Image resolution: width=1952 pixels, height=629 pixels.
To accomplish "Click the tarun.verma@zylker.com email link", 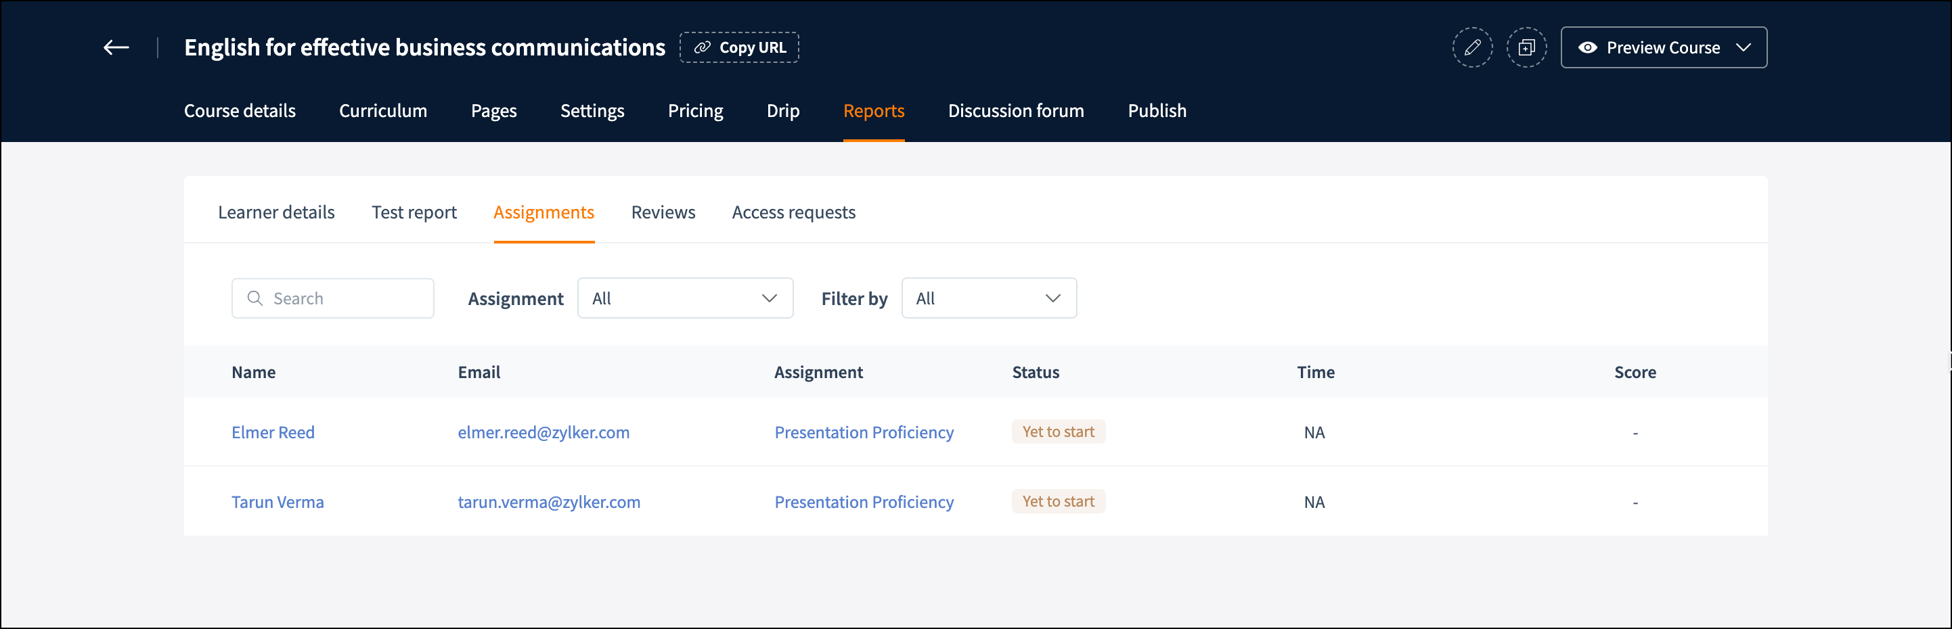I will coord(549,502).
